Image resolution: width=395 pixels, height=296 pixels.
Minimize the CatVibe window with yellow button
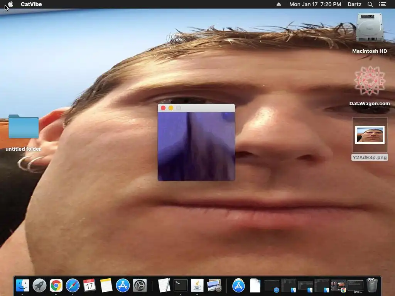pyautogui.click(x=171, y=108)
